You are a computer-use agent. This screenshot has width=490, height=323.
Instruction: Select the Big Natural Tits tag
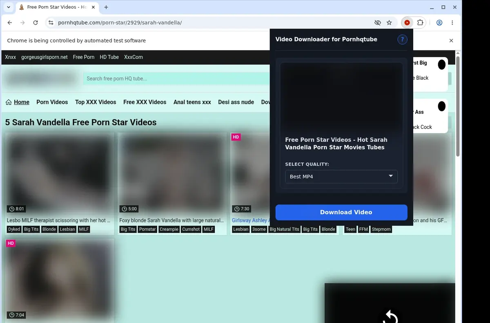(285, 229)
